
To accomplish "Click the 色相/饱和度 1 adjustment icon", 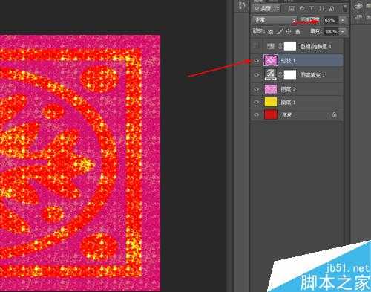I will [271, 46].
